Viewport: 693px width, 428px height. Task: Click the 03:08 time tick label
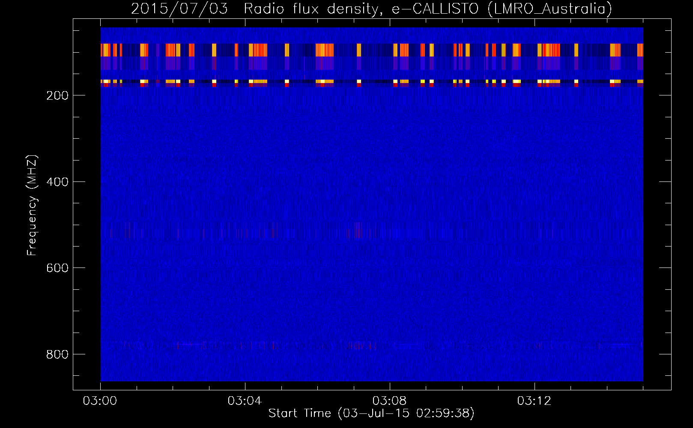[390, 401]
